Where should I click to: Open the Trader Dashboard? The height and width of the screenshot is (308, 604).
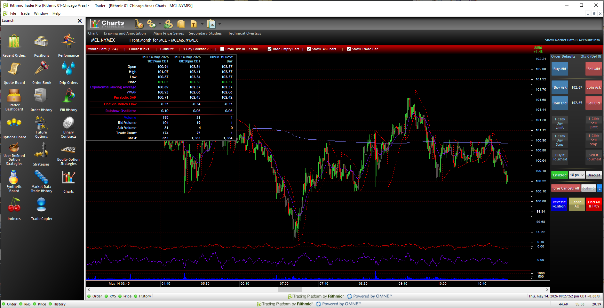(14, 100)
